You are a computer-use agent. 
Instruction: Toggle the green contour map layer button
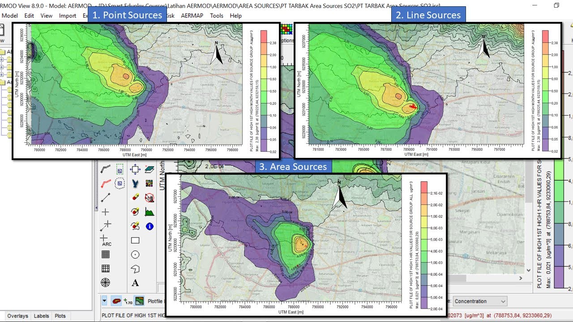(x=140, y=301)
